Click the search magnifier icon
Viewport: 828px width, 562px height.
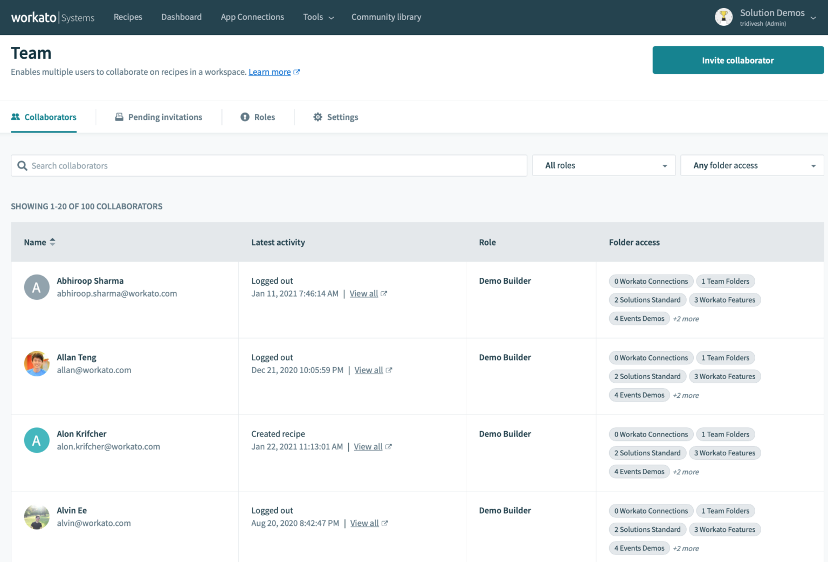[x=22, y=165]
